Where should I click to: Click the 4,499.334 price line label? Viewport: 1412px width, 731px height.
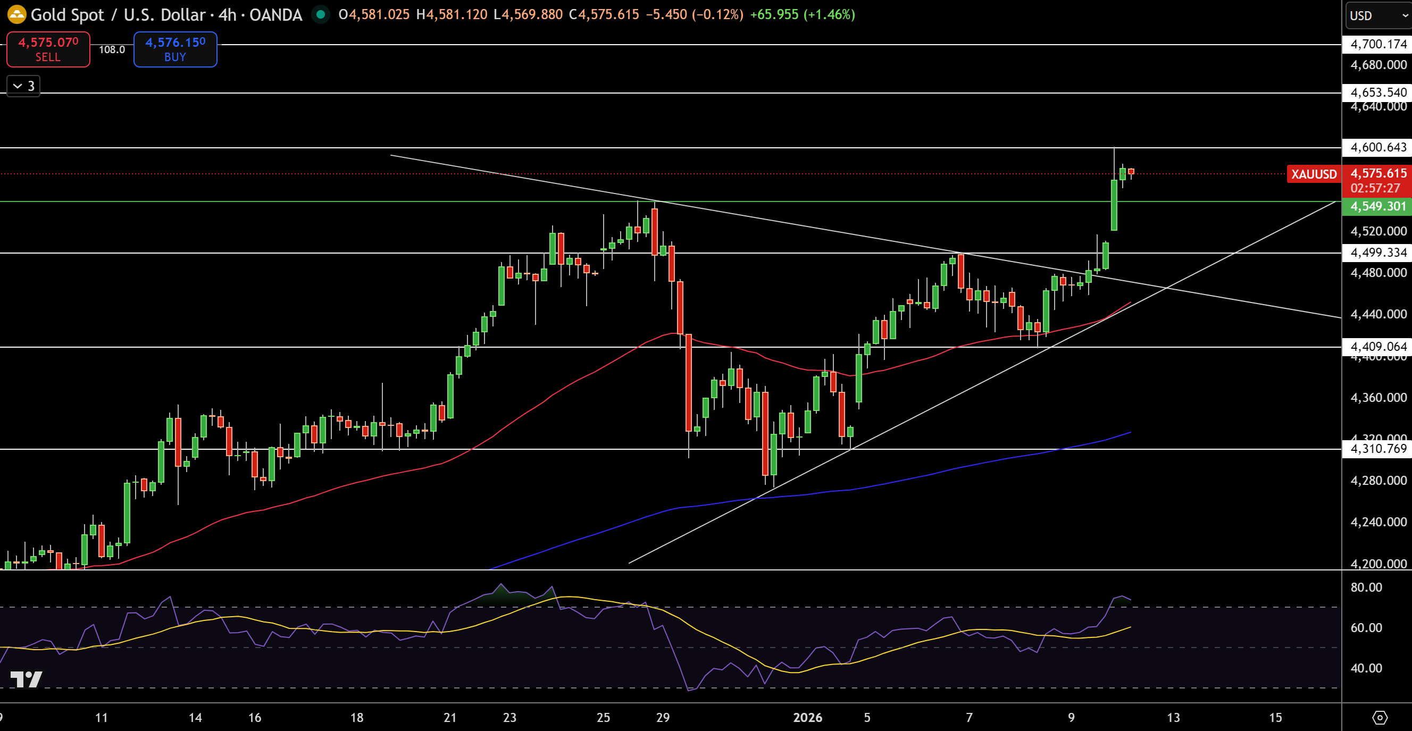tap(1377, 252)
